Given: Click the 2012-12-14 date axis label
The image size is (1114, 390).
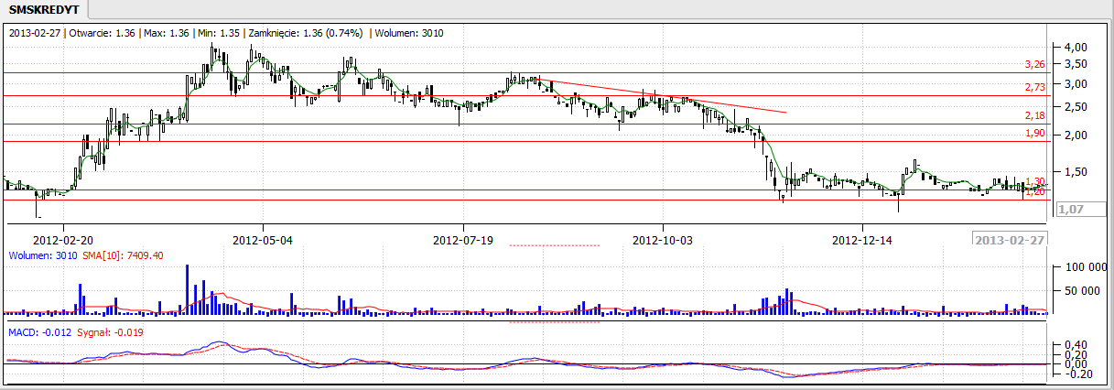Looking at the screenshot, I should tap(862, 241).
